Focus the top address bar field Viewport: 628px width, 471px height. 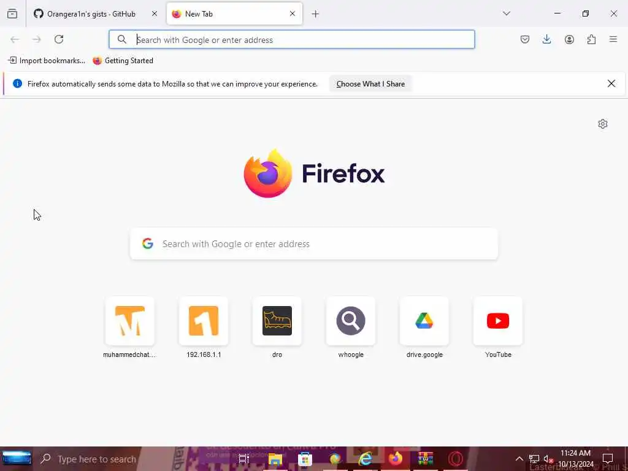click(x=291, y=39)
